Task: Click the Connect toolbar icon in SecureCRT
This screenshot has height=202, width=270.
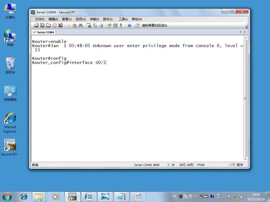Action: point(36,26)
